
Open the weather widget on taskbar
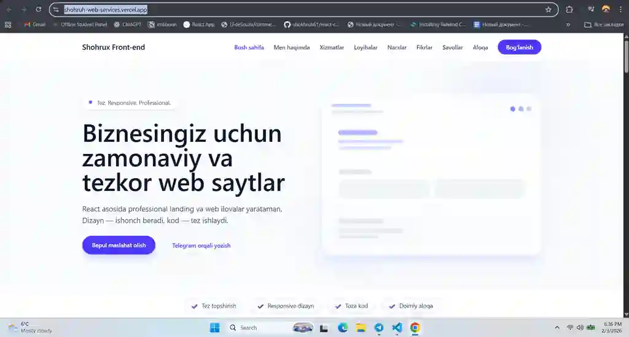pyautogui.click(x=31, y=327)
